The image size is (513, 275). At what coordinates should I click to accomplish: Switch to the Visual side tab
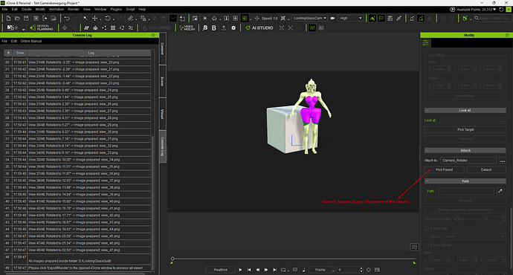pos(162,114)
